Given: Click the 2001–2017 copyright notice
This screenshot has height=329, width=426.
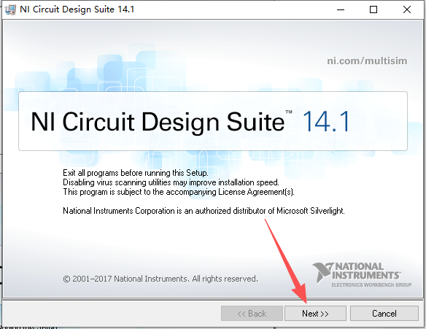Looking at the screenshot, I should (160, 279).
